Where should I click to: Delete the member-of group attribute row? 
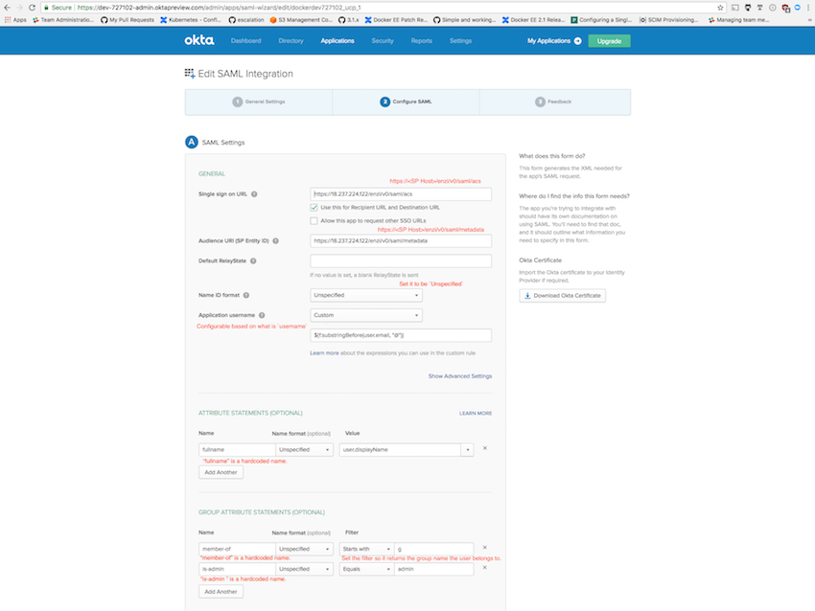(x=483, y=546)
